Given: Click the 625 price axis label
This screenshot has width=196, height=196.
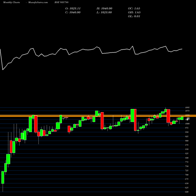Looking at the screenshot, I should (x=187, y=188).
